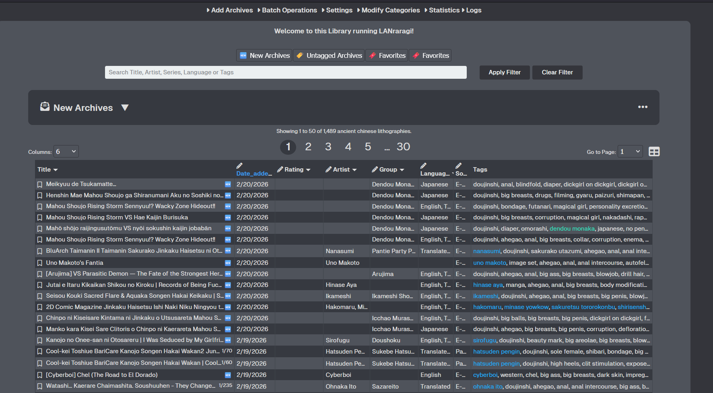
Task: Filter by the Untagged Archives category button
Action: coord(329,55)
